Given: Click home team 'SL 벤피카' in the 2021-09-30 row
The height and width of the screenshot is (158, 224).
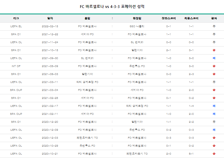Looking at the screenshot, I should pyautogui.click(x=87, y=58).
